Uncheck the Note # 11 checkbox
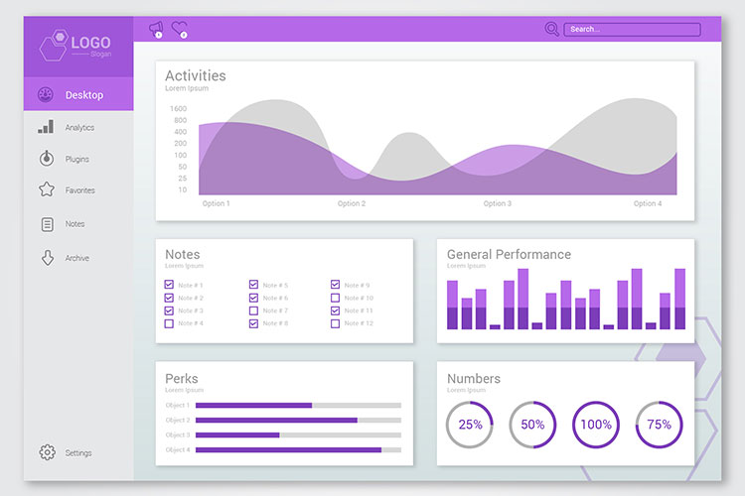Screen dimensions: 745x496 pyautogui.click(x=336, y=310)
